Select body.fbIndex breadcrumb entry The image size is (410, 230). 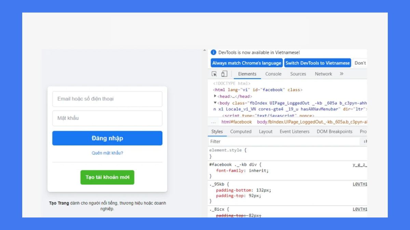point(312,122)
